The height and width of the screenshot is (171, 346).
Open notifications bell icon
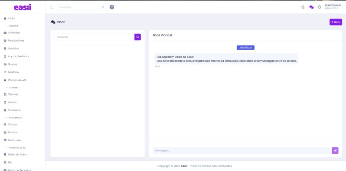[319, 7]
